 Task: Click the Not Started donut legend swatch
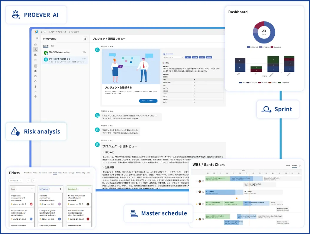248,47
